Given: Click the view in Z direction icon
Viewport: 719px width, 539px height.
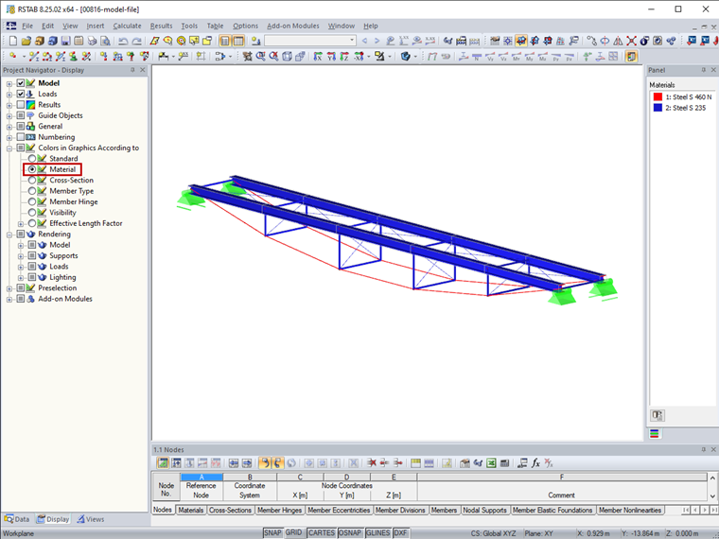Looking at the screenshot, I should (x=344, y=57).
